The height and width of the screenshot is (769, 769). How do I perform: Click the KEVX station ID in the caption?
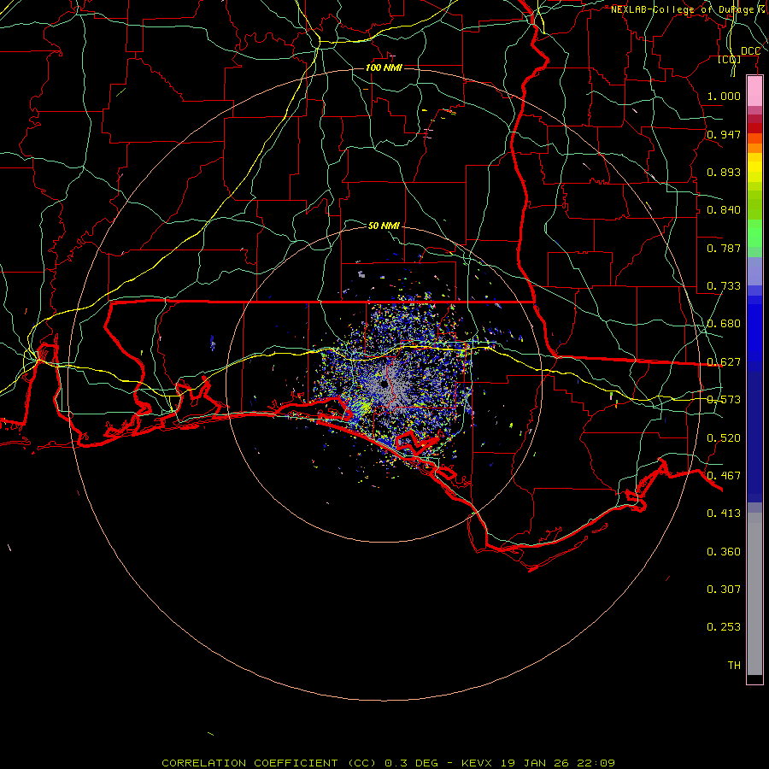[478, 763]
